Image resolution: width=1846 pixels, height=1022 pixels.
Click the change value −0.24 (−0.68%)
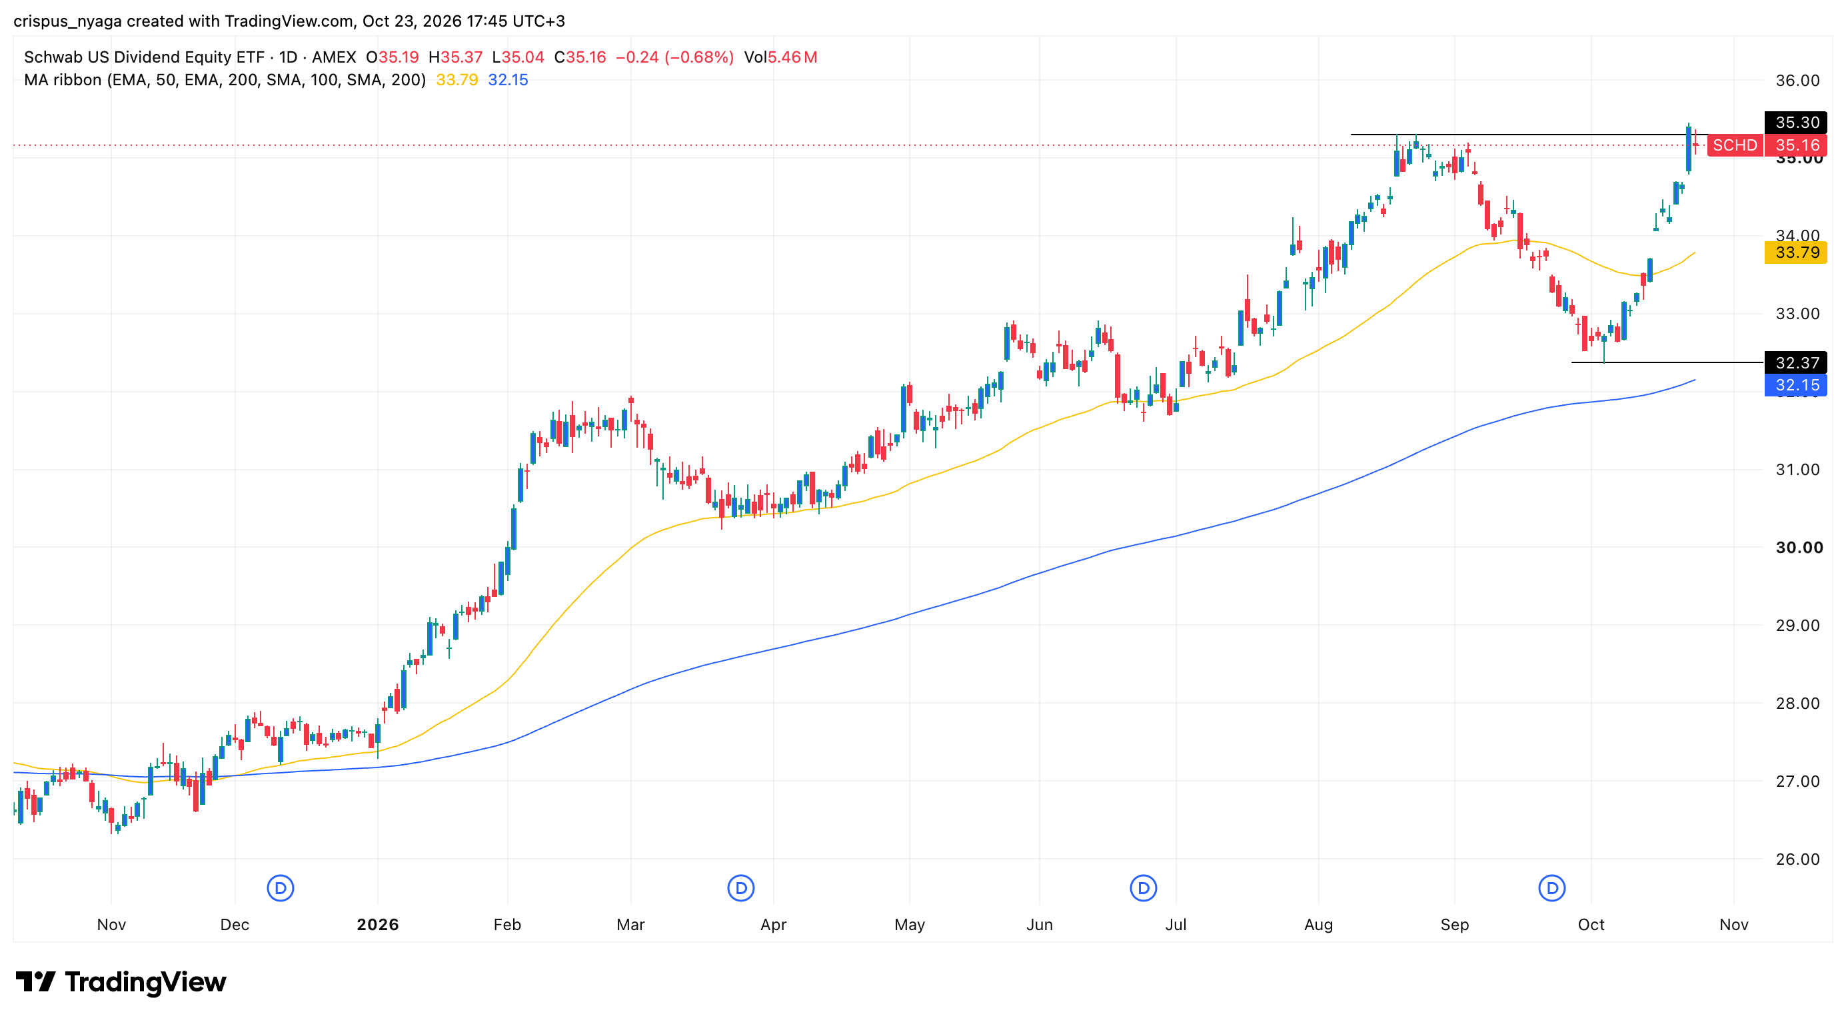pos(674,57)
